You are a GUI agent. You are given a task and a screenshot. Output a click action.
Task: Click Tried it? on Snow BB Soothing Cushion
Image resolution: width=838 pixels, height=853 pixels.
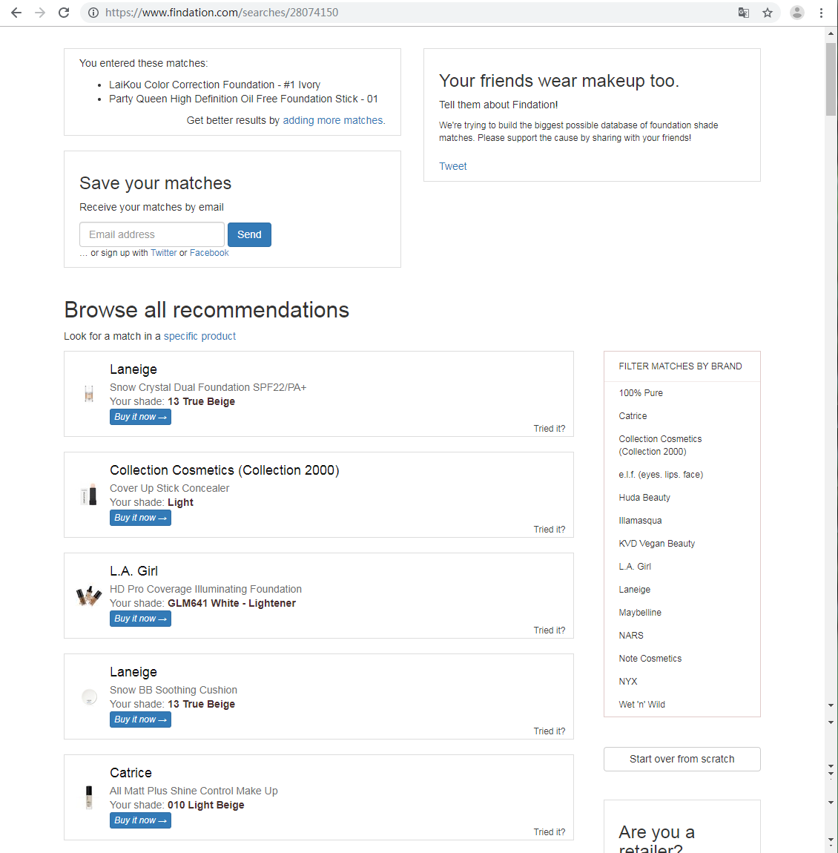point(550,731)
